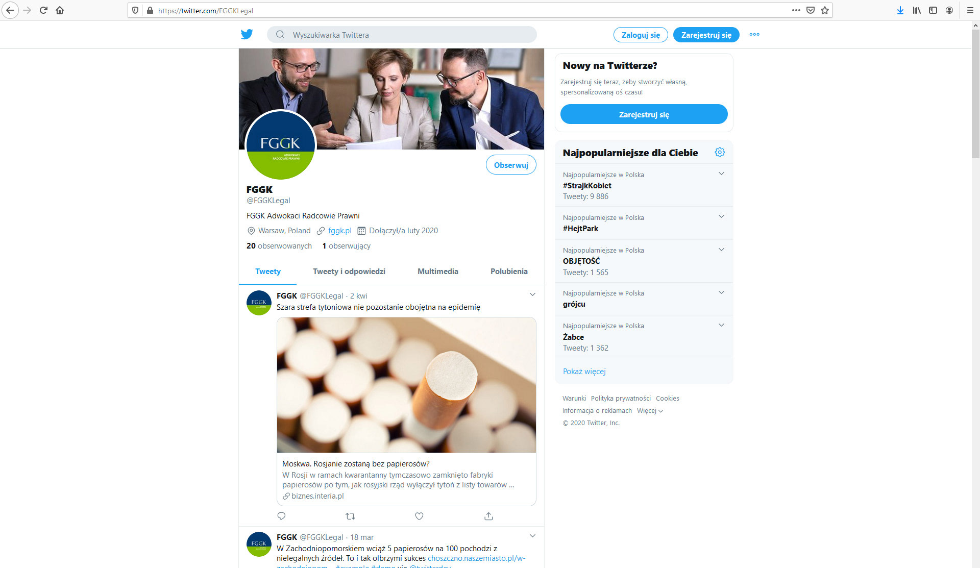Expand the Więcej footer dropdown
The image size is (980, 568).
pos(650,411)
